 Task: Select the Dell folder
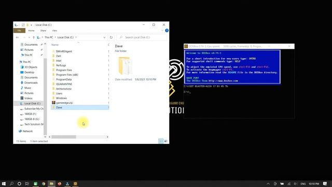click(58, 56)
